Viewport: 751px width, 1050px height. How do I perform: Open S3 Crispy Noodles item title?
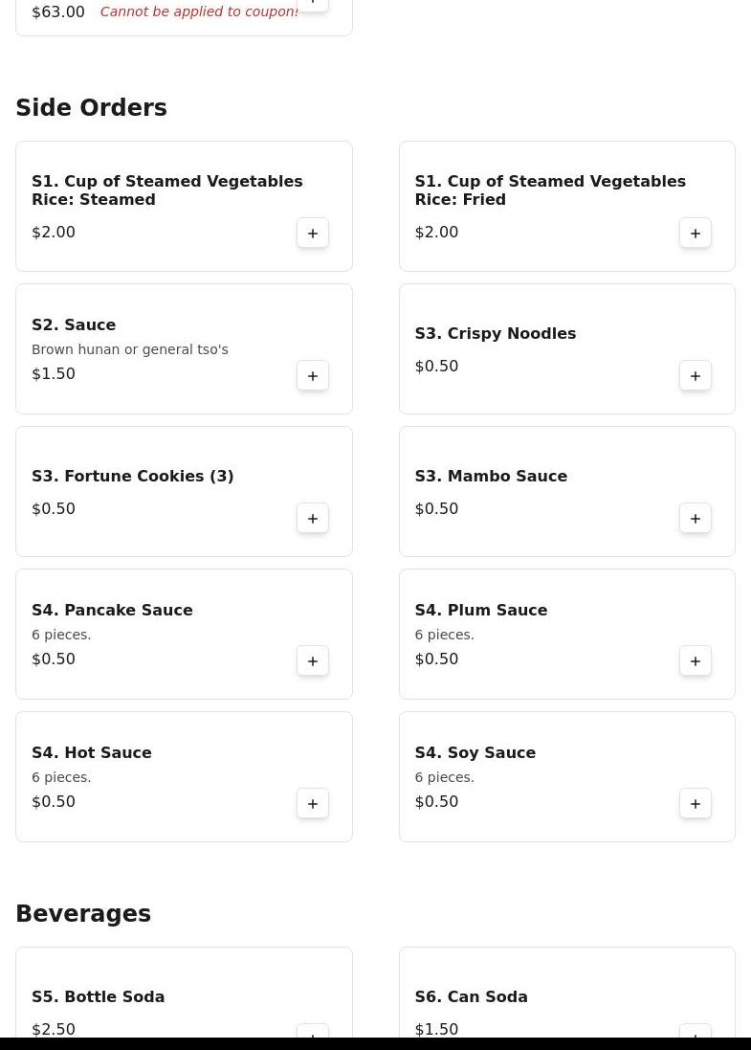[496, 333]
